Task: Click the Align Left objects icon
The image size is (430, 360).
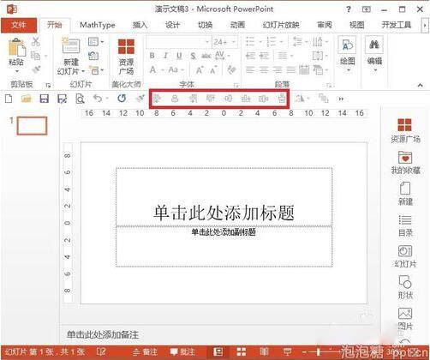Action: pos(157,99)
